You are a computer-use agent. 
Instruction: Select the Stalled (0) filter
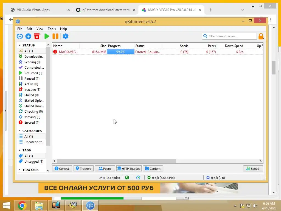[x=32, y=95]
